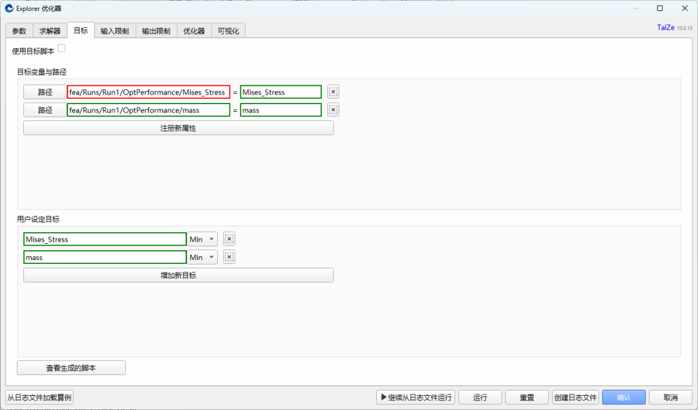The width and height of the screenshot is (698, 410).
Task: Click inside the fea/Runs/Run1/OptPerformance/mass path field
Action: (147, 109)
